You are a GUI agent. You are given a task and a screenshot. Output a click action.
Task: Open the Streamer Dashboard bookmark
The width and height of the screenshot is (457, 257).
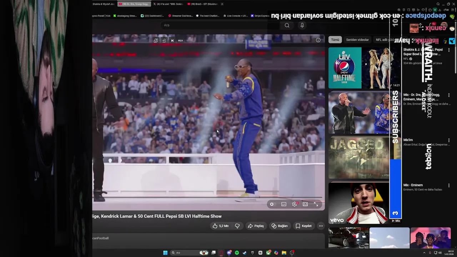coord(180,16)
